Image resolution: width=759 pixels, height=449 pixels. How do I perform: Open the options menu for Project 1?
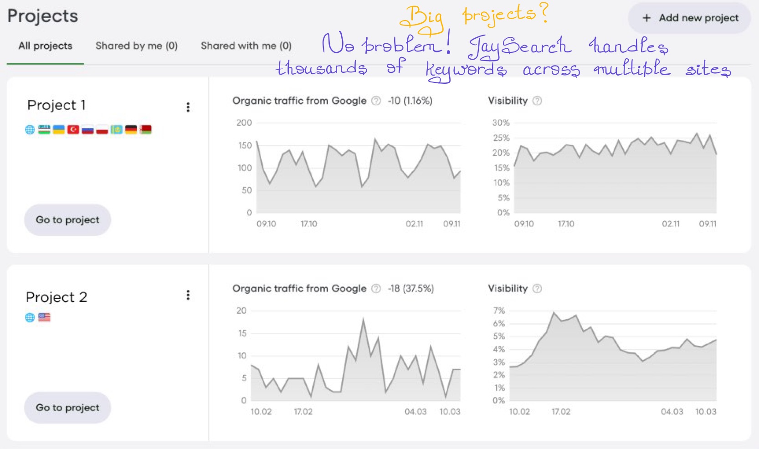188,107
